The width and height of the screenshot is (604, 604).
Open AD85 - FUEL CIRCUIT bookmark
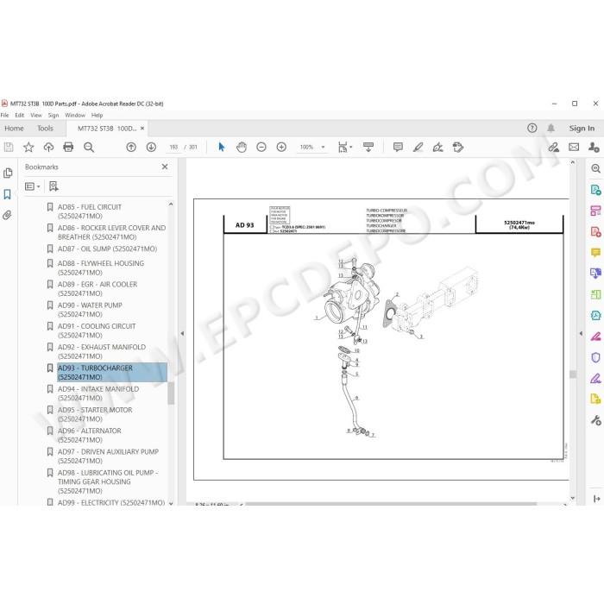(x=90, y=211)
